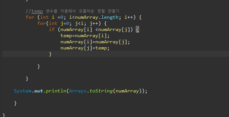The height and width of the screenshot is (117, 229).
Task: Click 'j<i' condition in the inner loop
Action: coord(79,23)
